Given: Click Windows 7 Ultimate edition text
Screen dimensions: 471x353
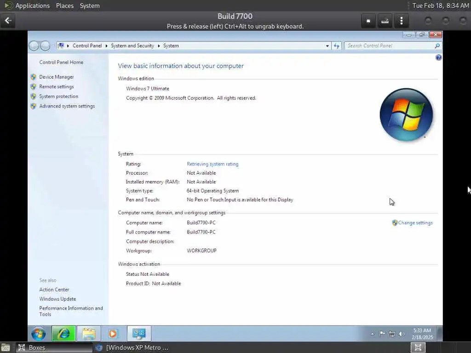Looking at the screenshot, I should click(x=148, y=89).
